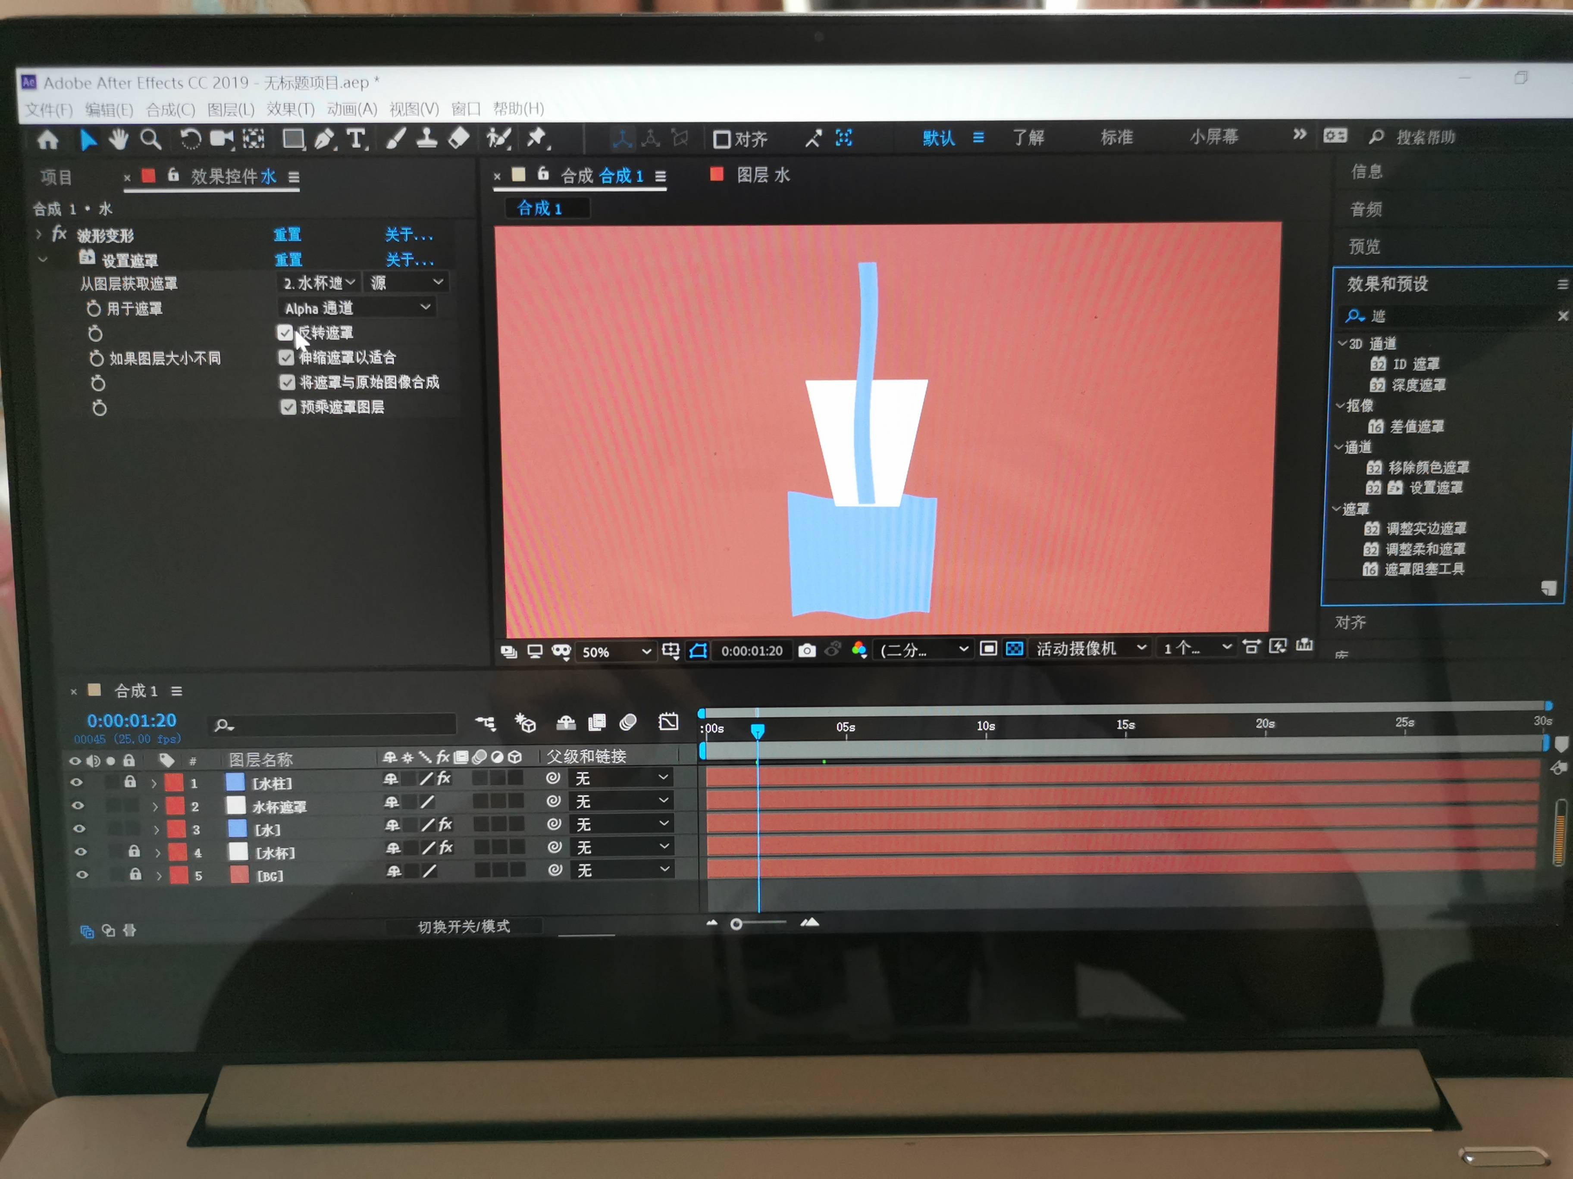Expand the 波形变形 effect properties
The image size is (1573, 1179).
[x=39, y=234]
